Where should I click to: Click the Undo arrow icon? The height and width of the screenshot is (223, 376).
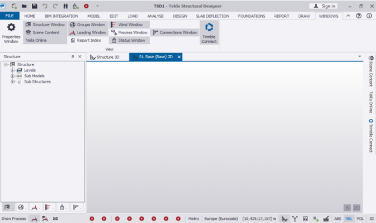(x=45, y=6)
